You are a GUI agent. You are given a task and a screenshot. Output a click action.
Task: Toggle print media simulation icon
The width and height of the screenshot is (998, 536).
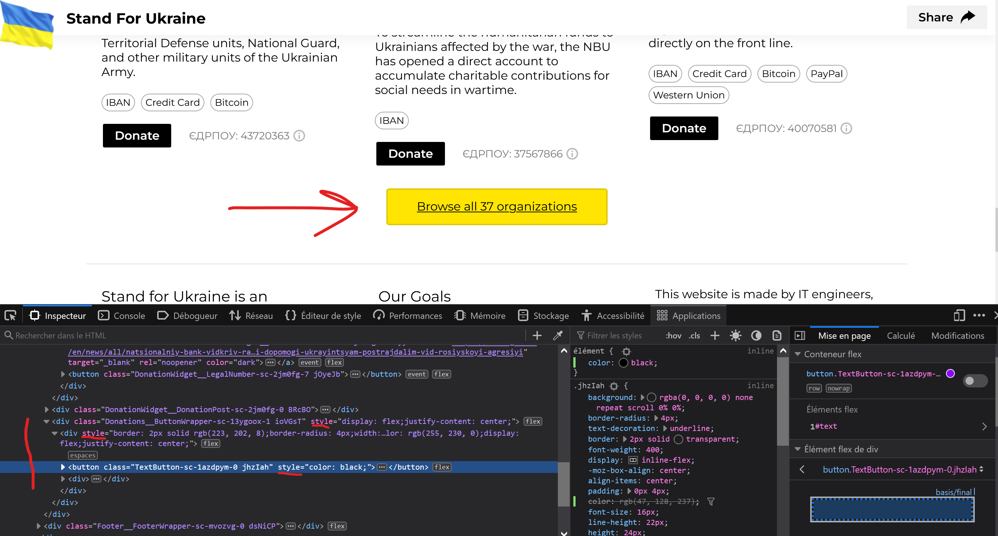776,335
